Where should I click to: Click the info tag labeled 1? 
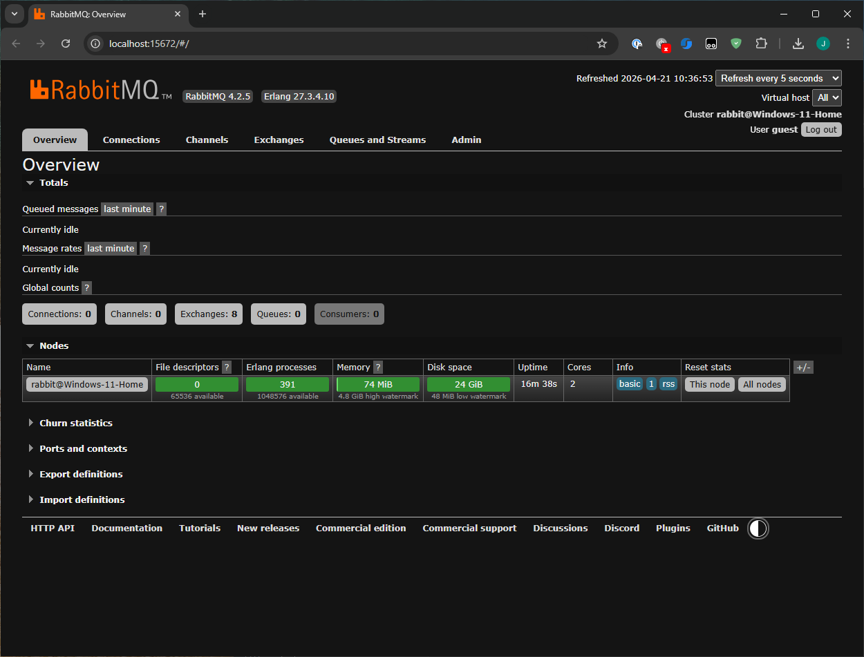click(651, 384)
